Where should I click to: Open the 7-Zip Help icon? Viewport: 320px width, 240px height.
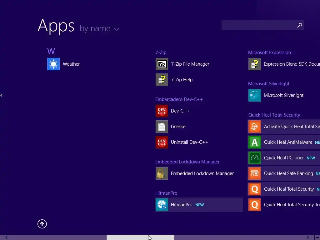click(x=162, y=80)
